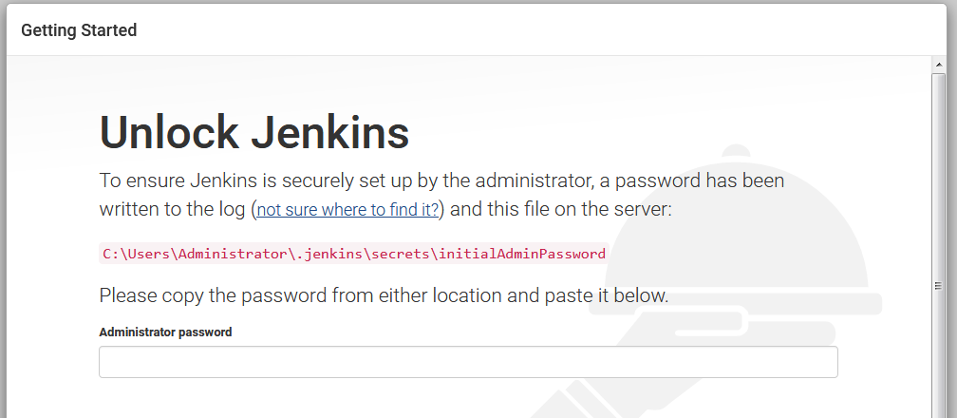Click the initialAdminPassword file path code block
The width and height of the screenshot is (957, 418).
click(x=354, y=254)
